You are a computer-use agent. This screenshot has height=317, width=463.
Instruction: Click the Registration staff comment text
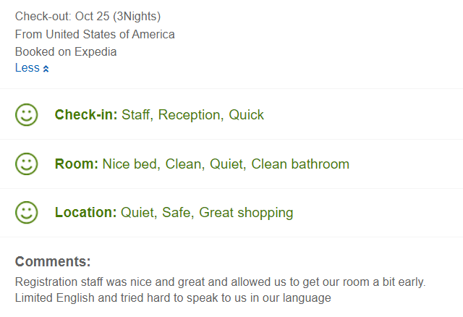pyautogui.click(x=220, y=282)
